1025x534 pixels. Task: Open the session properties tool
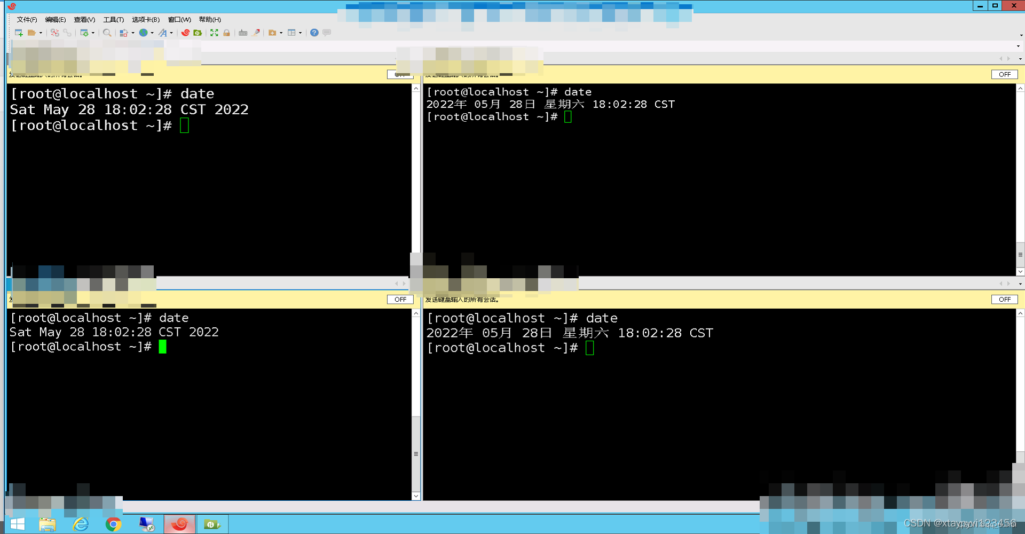[x=85, y=33]
